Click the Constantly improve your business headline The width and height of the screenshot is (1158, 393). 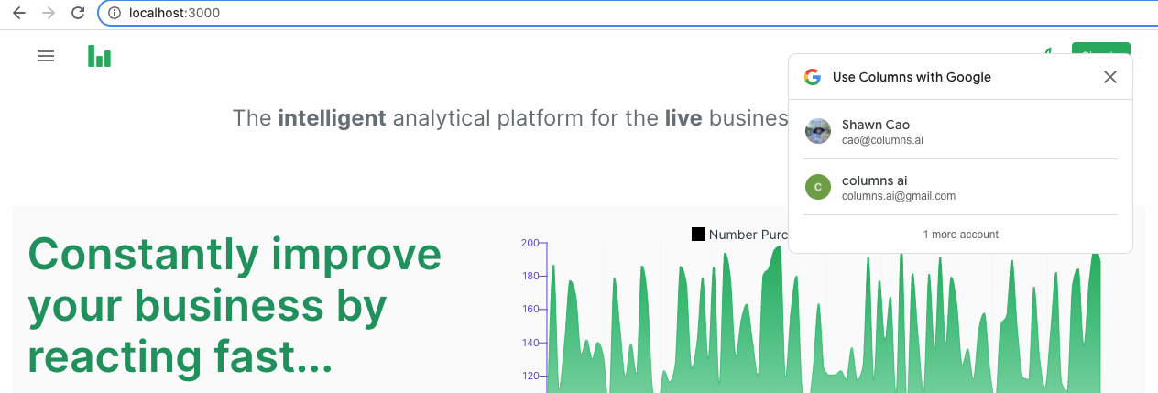[235, 305]
